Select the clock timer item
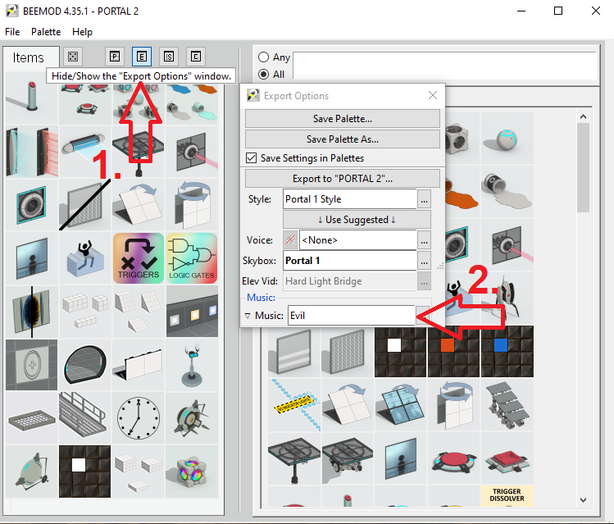Screen dimensions: 614x524 (x=139, y=417)
